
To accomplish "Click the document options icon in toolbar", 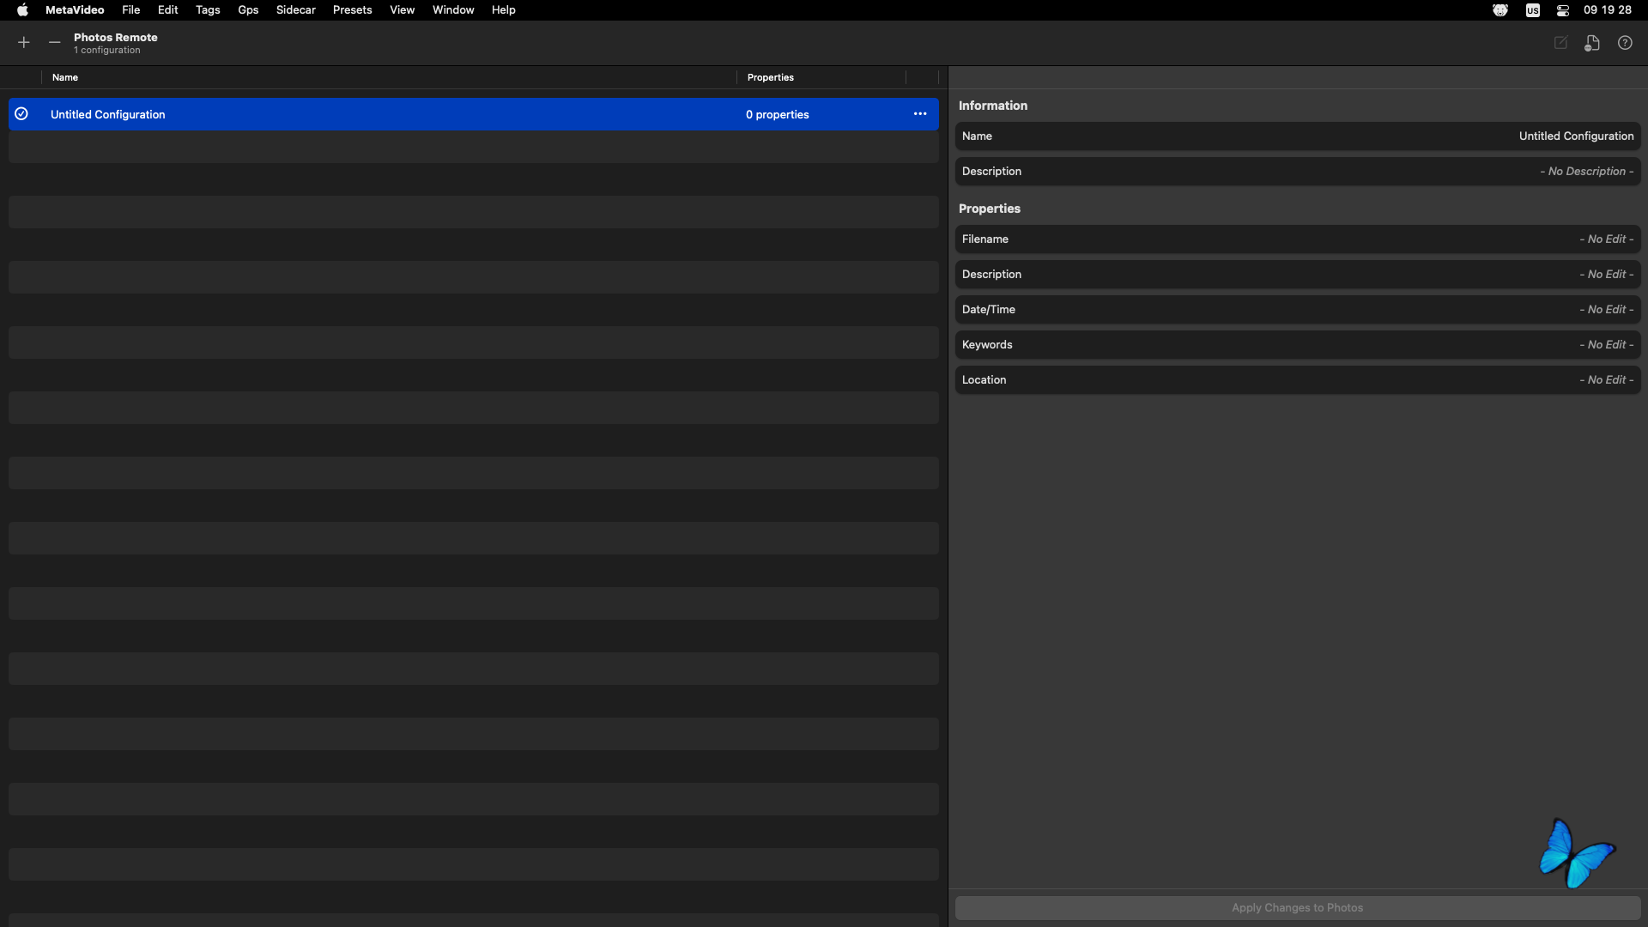I will pos(1592,43).
